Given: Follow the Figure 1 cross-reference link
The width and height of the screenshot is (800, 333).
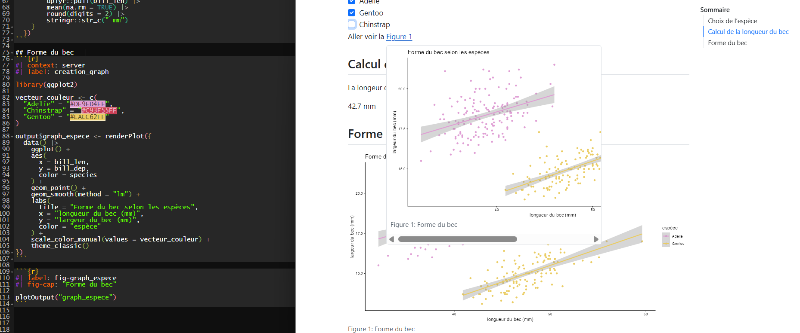Looking at the screenshot, I should tap(399, 37).
